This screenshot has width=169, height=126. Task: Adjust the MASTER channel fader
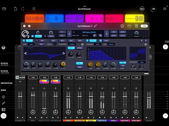pos(149,98)
